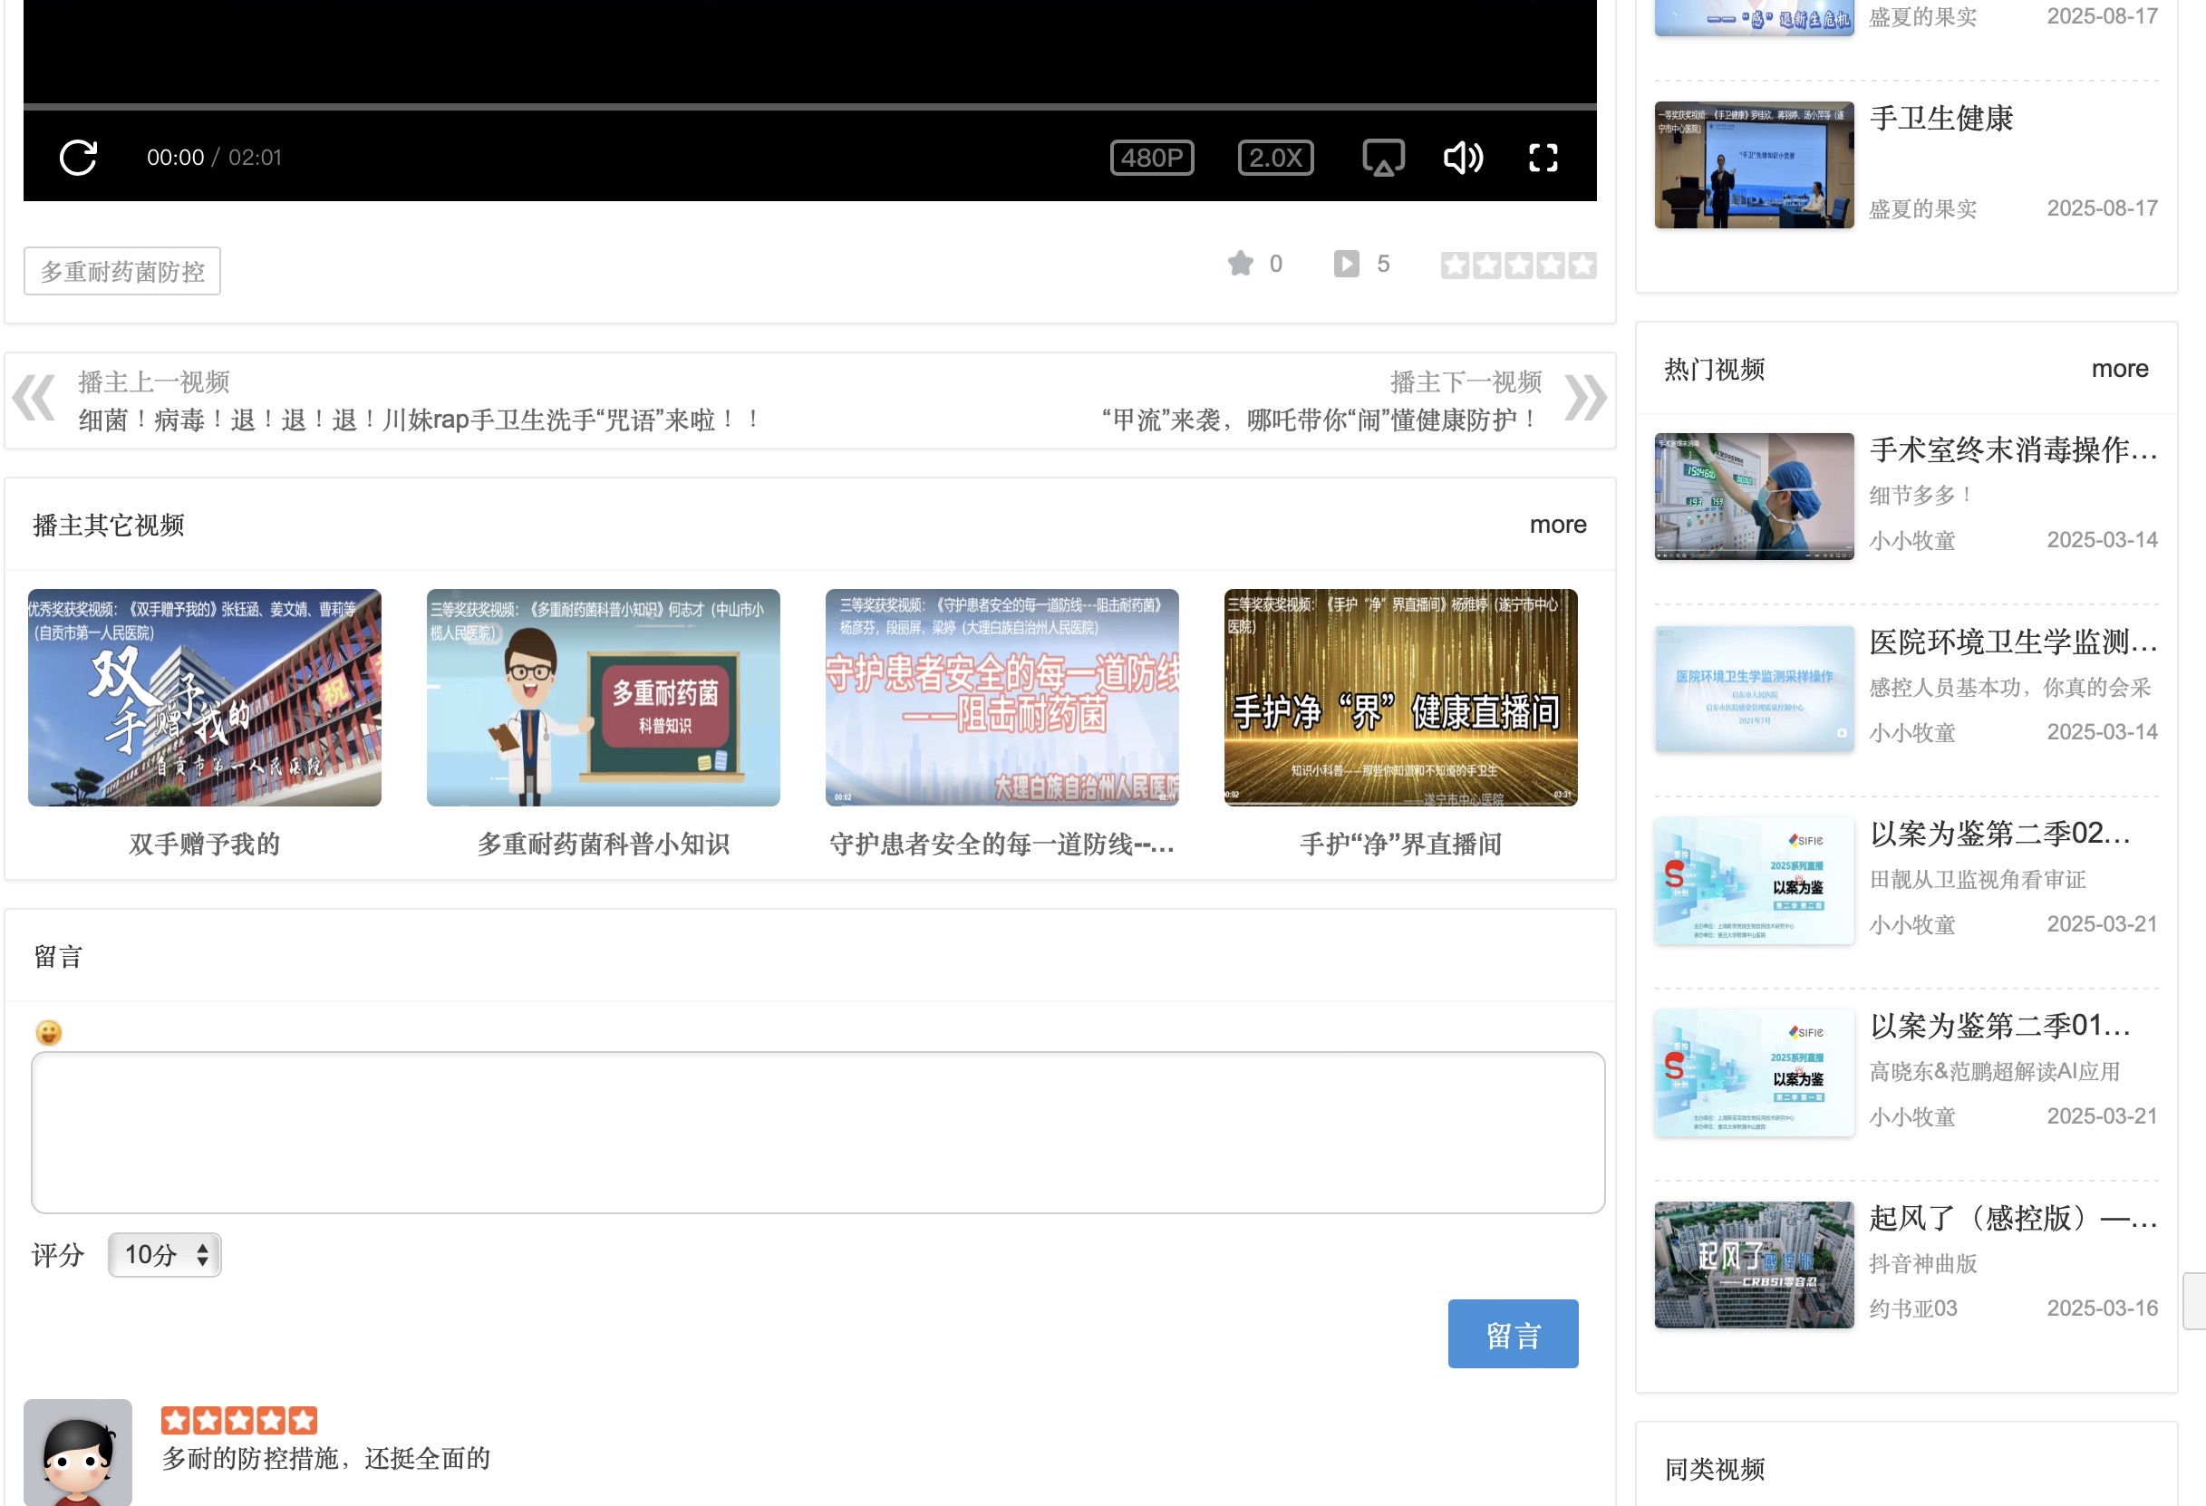Click the video progress bar
The image size is (2206, 1506).
point(808,106)
